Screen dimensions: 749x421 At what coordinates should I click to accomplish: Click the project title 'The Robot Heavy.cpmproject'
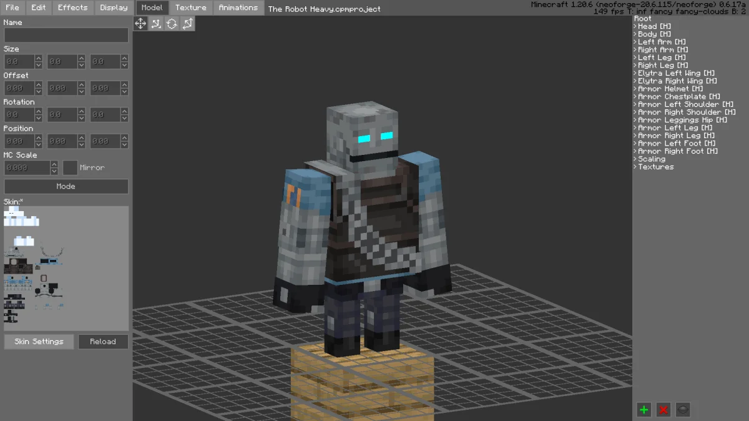[324, 9]
